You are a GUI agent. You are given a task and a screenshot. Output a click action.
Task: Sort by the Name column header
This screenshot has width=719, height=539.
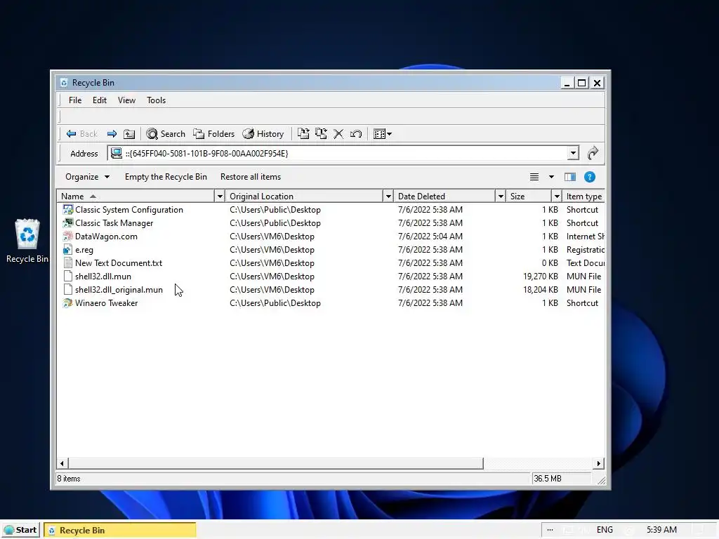click(136, 197)
